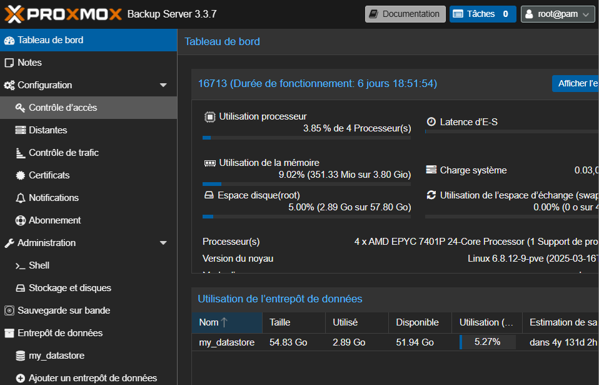Click the lifebuoy icon for Abonnement
This screenshot has width=599, height=385.
[20, 220]
